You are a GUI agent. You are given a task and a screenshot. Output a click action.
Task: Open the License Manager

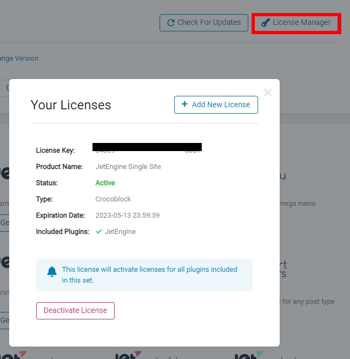[x=296, y=23]
